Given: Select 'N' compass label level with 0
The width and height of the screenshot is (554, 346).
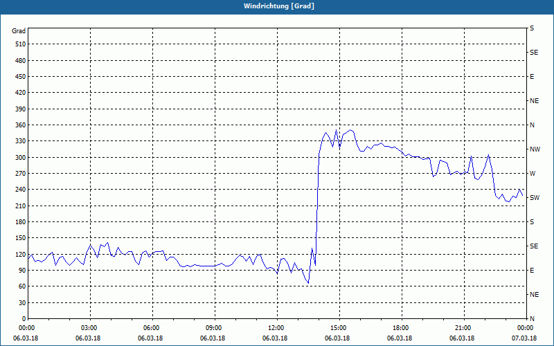Looking at the screenshot, I should (533, 319).
